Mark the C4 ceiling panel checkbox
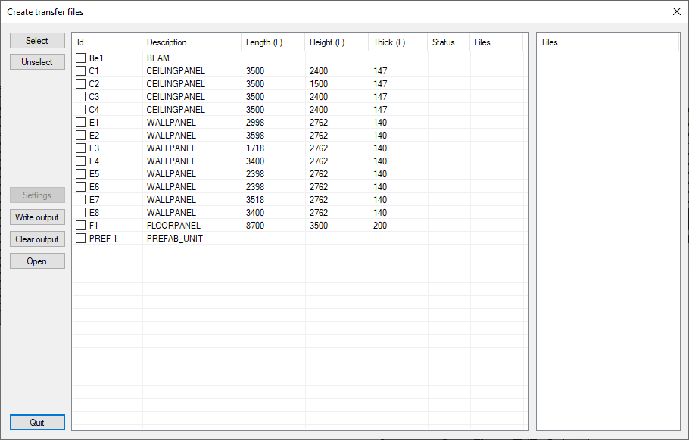 (x=81, y=110)
